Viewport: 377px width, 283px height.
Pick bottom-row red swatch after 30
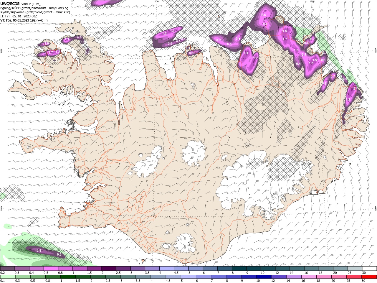coord(369,277)
